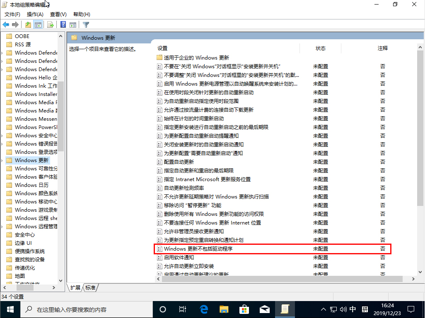
Task: Click the Filter funnel toolbar icon
Action: pos(86,24)
